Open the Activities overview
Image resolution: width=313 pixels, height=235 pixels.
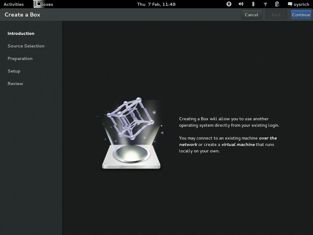(13, 4)
